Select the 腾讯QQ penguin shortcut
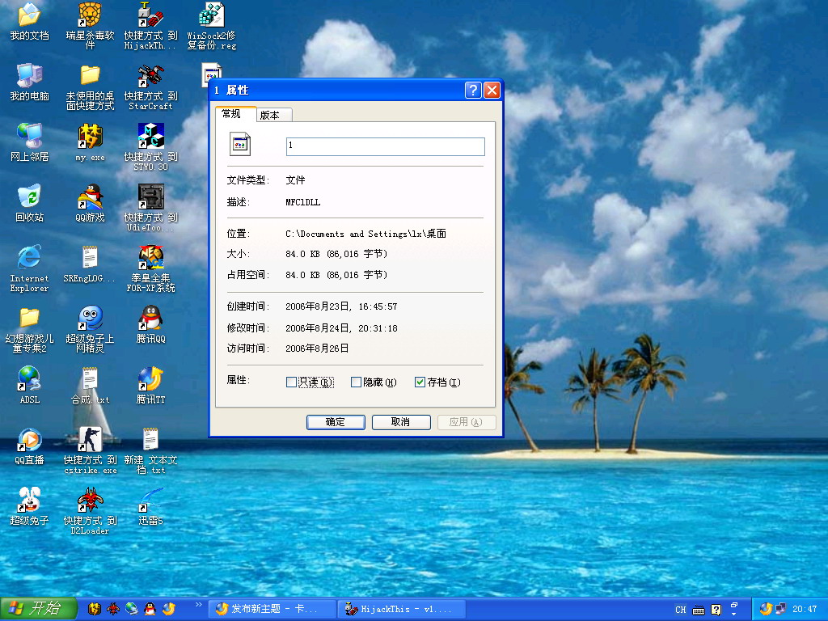Screen dimensions: 828x621 (x=150, y=318)
